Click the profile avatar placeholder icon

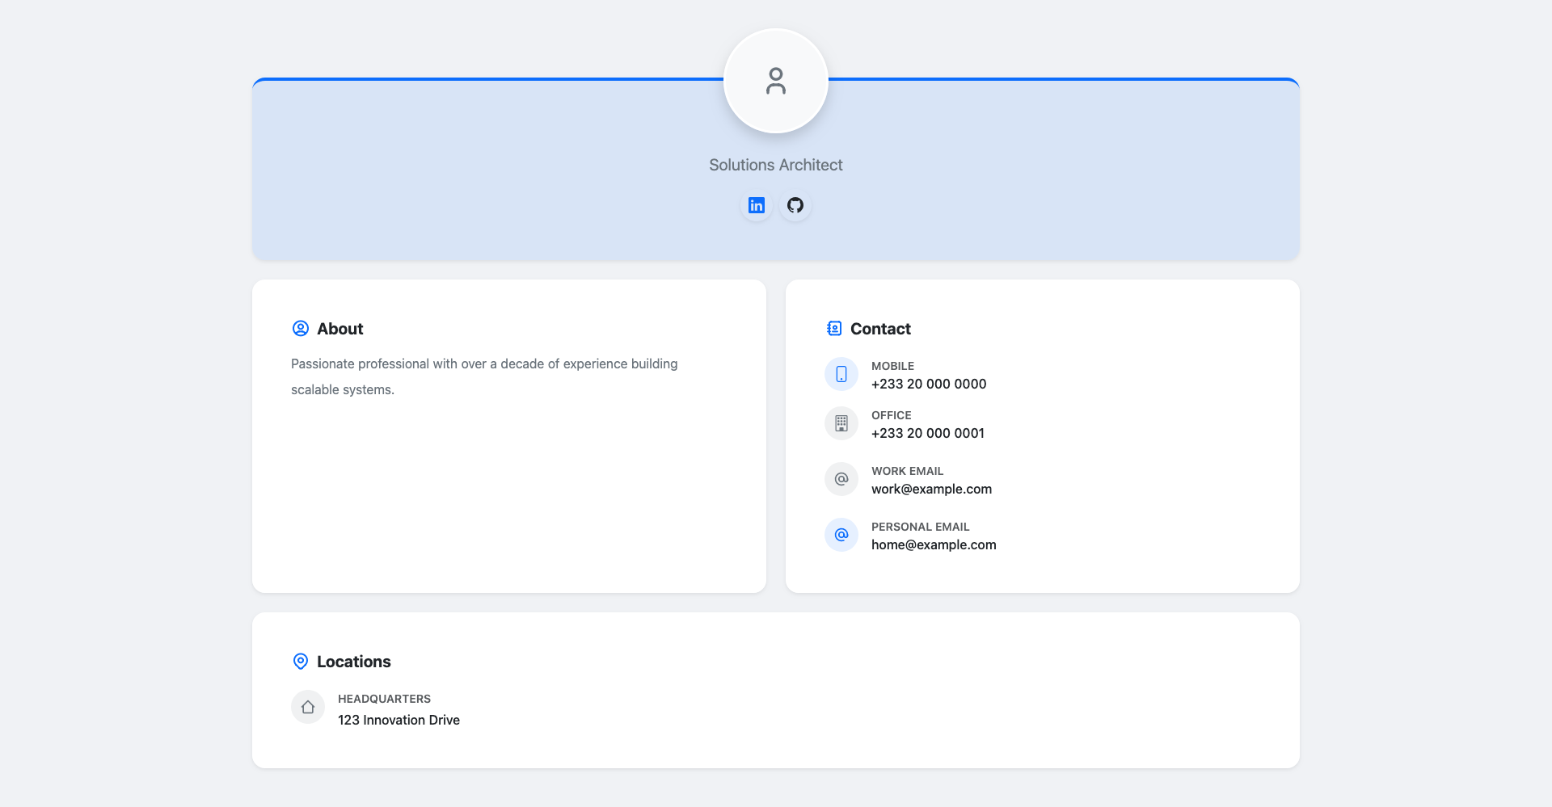pyautogui.click(x=776, y=81)
